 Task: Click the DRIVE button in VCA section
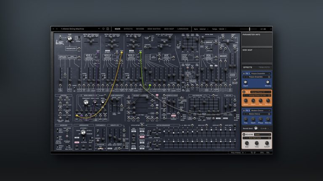(209, 42)
